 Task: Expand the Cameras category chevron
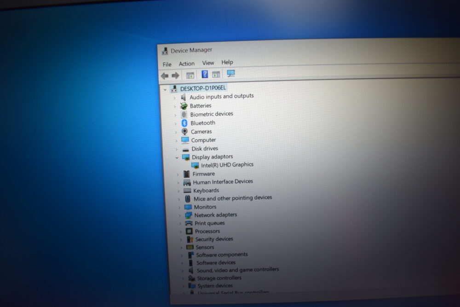pos(176,132)
